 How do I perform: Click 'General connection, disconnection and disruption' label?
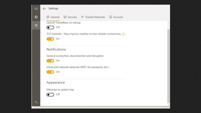click(75, 56)
